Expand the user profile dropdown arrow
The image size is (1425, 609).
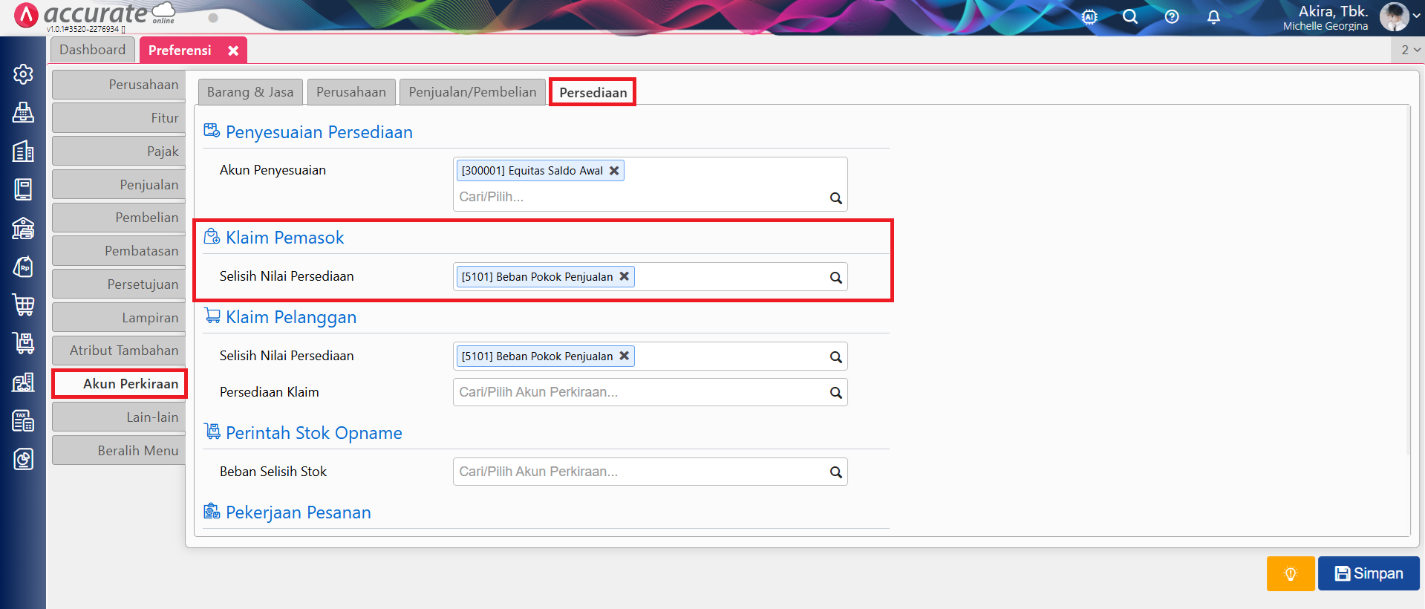[1416, 16]
